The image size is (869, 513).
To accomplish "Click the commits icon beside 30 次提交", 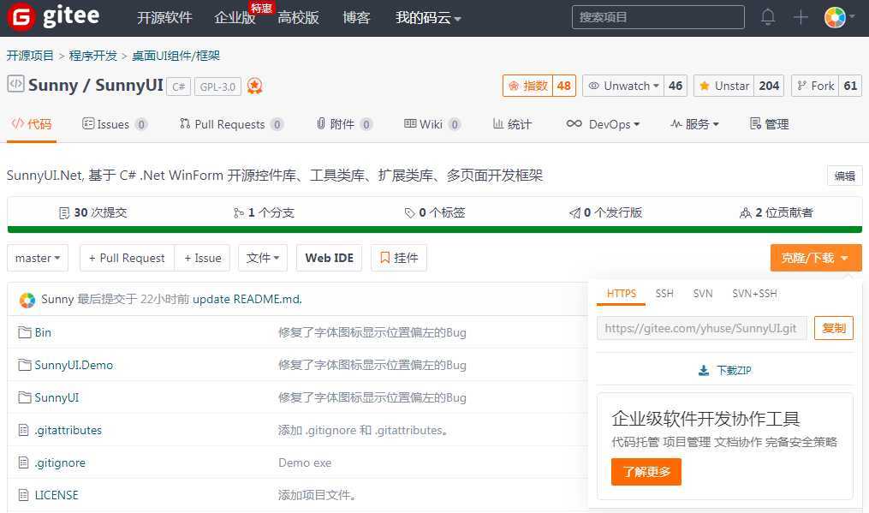I will coord(64,213).
